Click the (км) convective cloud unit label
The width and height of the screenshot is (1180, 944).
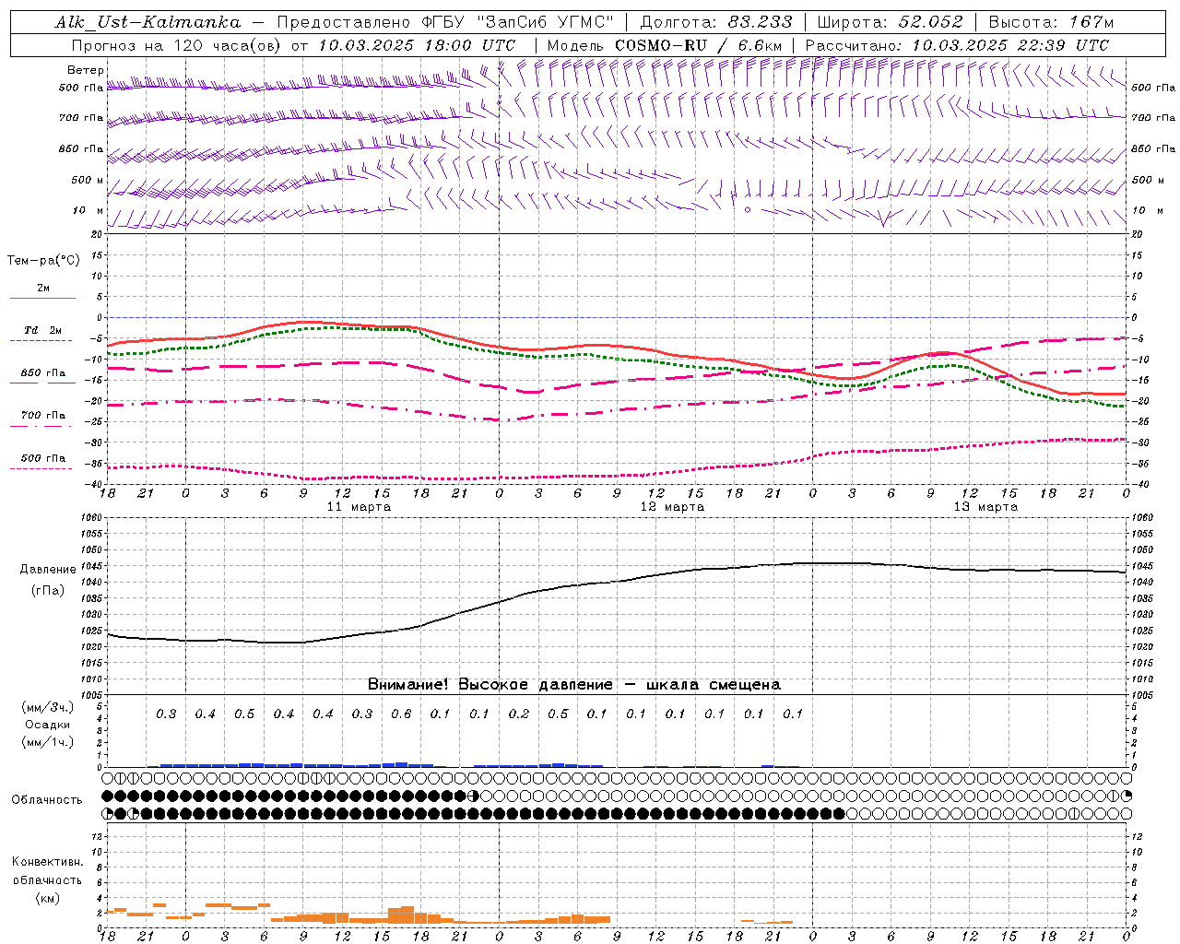(47, 898)
